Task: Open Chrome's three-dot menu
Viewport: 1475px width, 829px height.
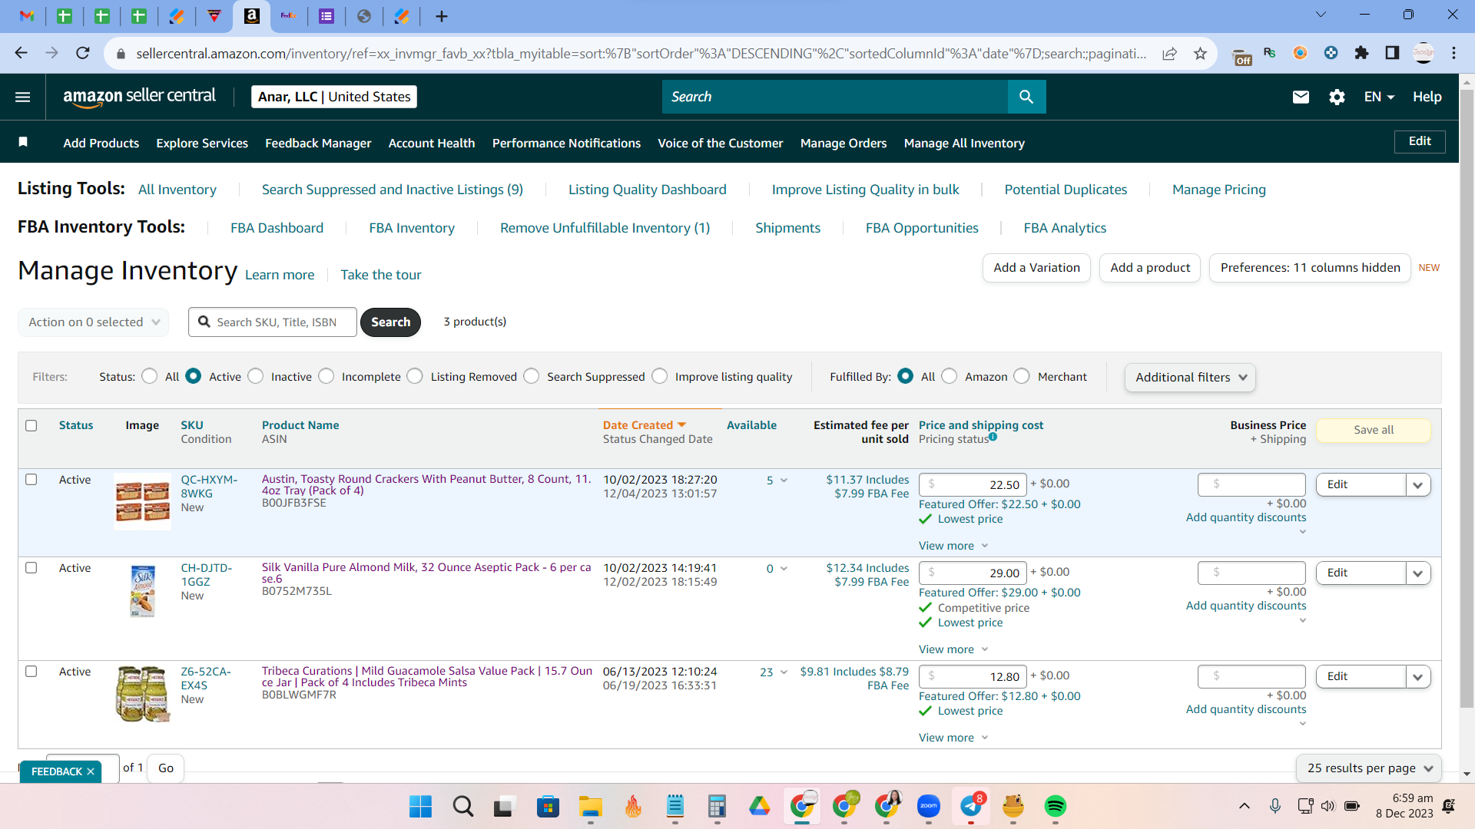Action: (x=1453, y=53)
